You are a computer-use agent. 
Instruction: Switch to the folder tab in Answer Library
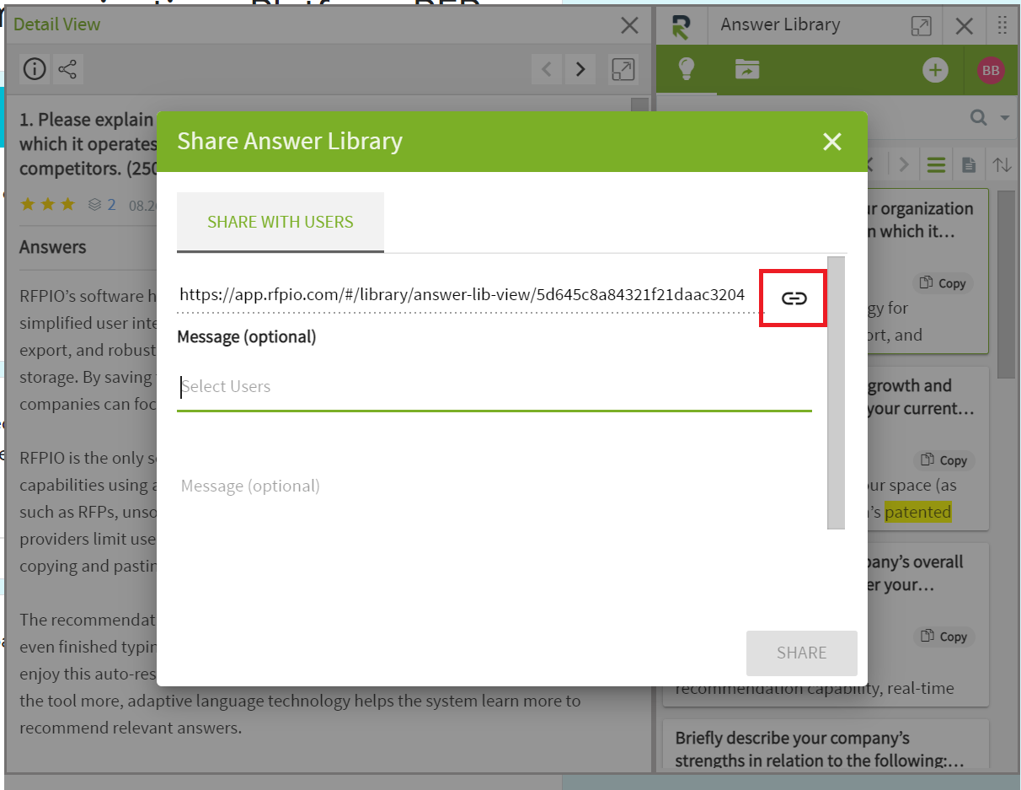746,69
